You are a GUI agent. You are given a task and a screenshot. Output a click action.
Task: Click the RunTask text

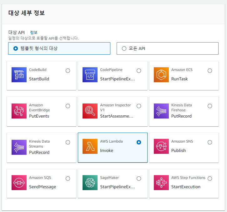pos(179,79)
